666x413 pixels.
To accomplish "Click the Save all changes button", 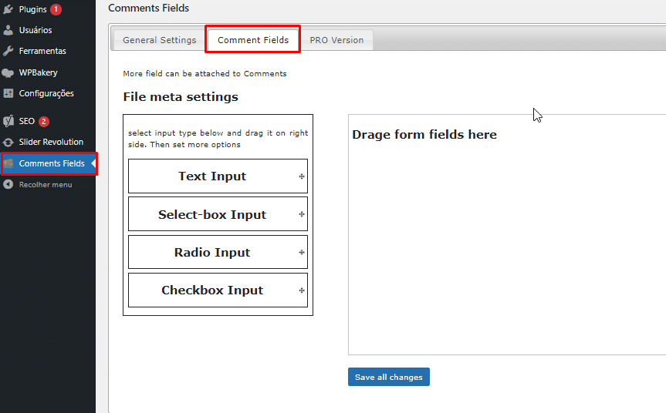I will click(389, 377).
